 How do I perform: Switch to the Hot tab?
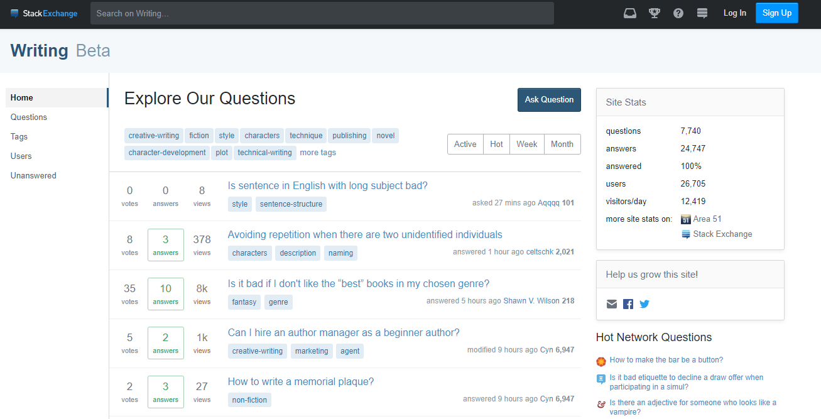497,144
